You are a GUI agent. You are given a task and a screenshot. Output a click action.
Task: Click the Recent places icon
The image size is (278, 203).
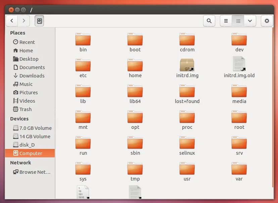point(16,42)
